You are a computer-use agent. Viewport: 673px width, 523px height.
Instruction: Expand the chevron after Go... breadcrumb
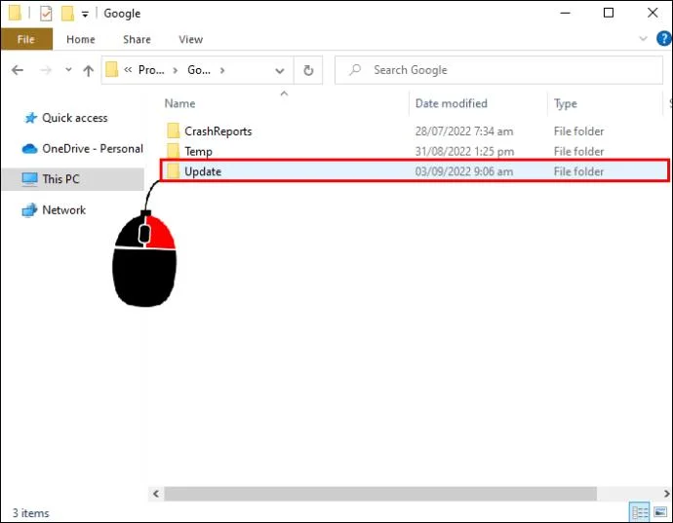[222, 70]
